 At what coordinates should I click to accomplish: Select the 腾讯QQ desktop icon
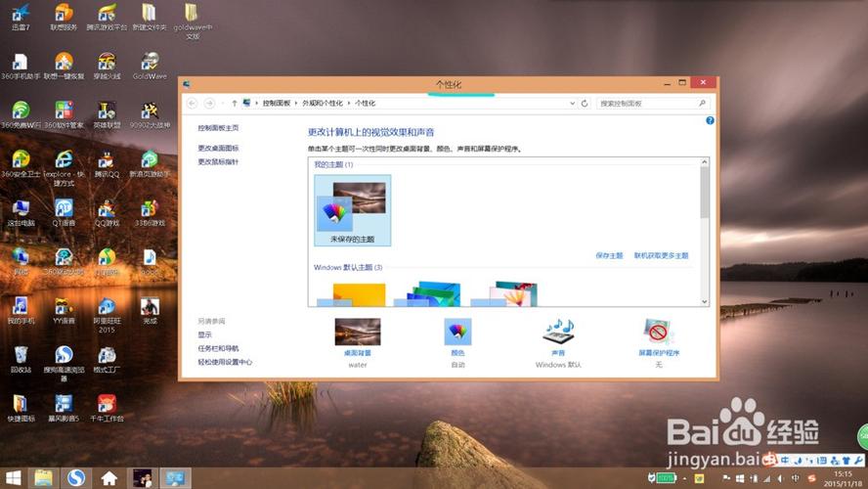(x=107, y=164)
